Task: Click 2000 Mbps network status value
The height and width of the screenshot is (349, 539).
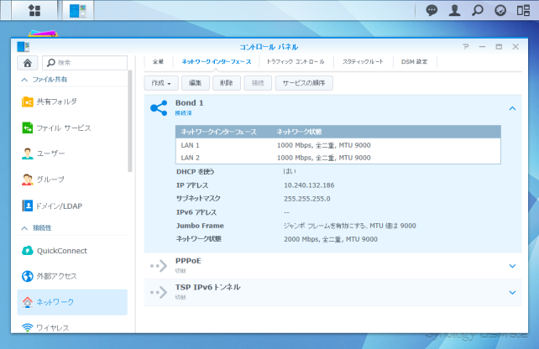Action: point(330,239)
